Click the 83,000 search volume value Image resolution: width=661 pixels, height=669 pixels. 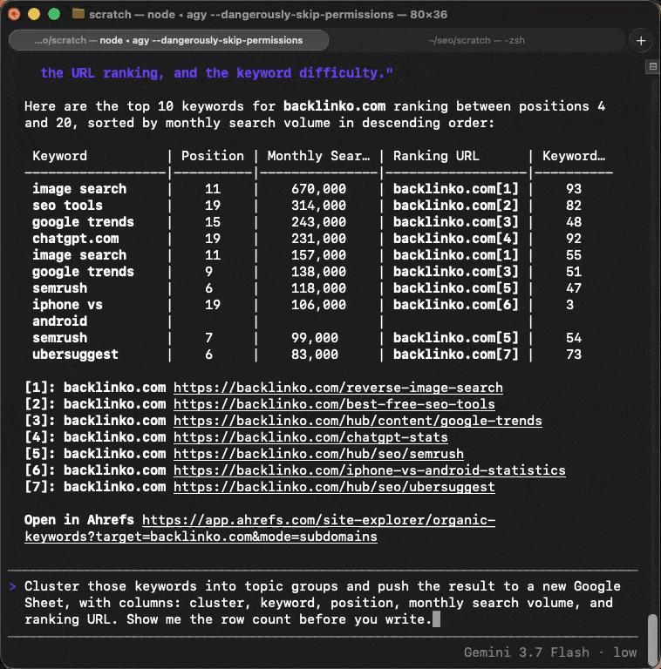point(315,355)
